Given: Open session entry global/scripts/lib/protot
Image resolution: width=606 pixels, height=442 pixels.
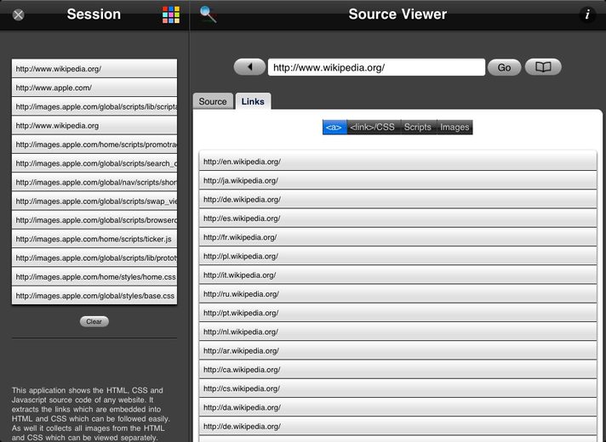Looking at the screenshot, I should point(94,258).
